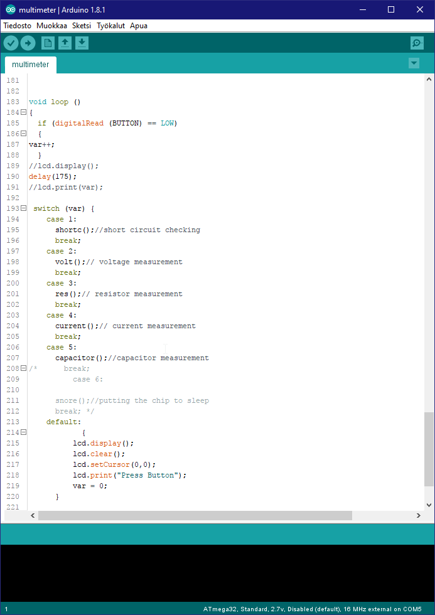Click 'case 4:' text
Image resolution: width=435 pixels, height=615 pixels.
(62, 315)
